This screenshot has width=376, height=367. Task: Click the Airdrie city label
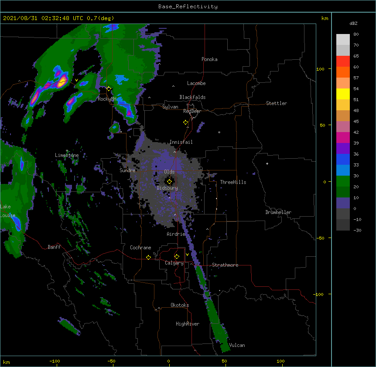click(x=176, y=234)
